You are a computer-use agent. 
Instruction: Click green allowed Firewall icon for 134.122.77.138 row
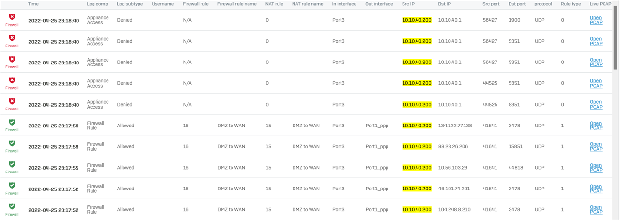(x=12, y=122)
